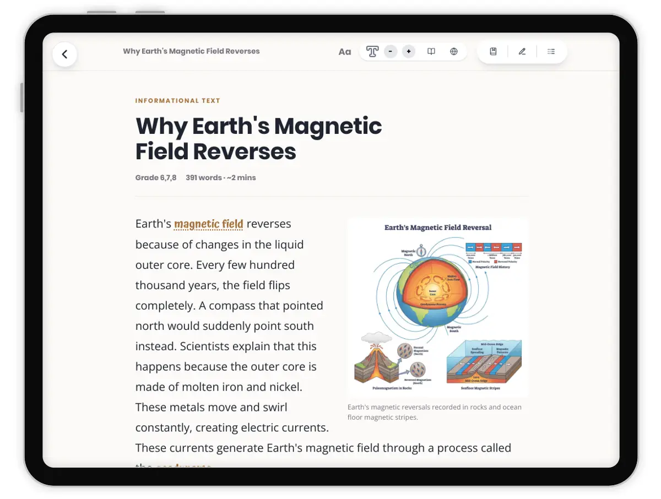Click the 'Grade 6,7,8' text

coord(156,178)
